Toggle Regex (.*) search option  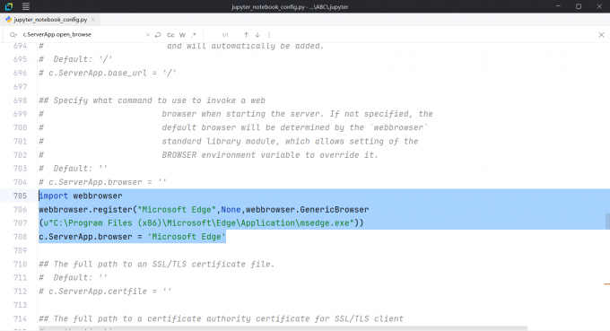pyautogui.click(x=194, y=35)
